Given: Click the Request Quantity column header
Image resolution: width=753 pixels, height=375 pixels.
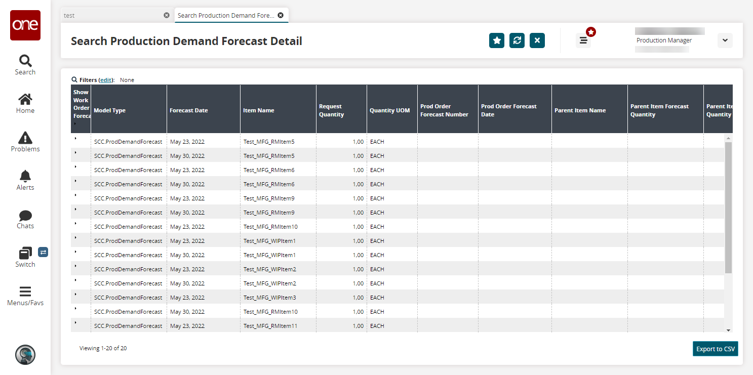Looking at the screenshot, I should tap(342, 109).
